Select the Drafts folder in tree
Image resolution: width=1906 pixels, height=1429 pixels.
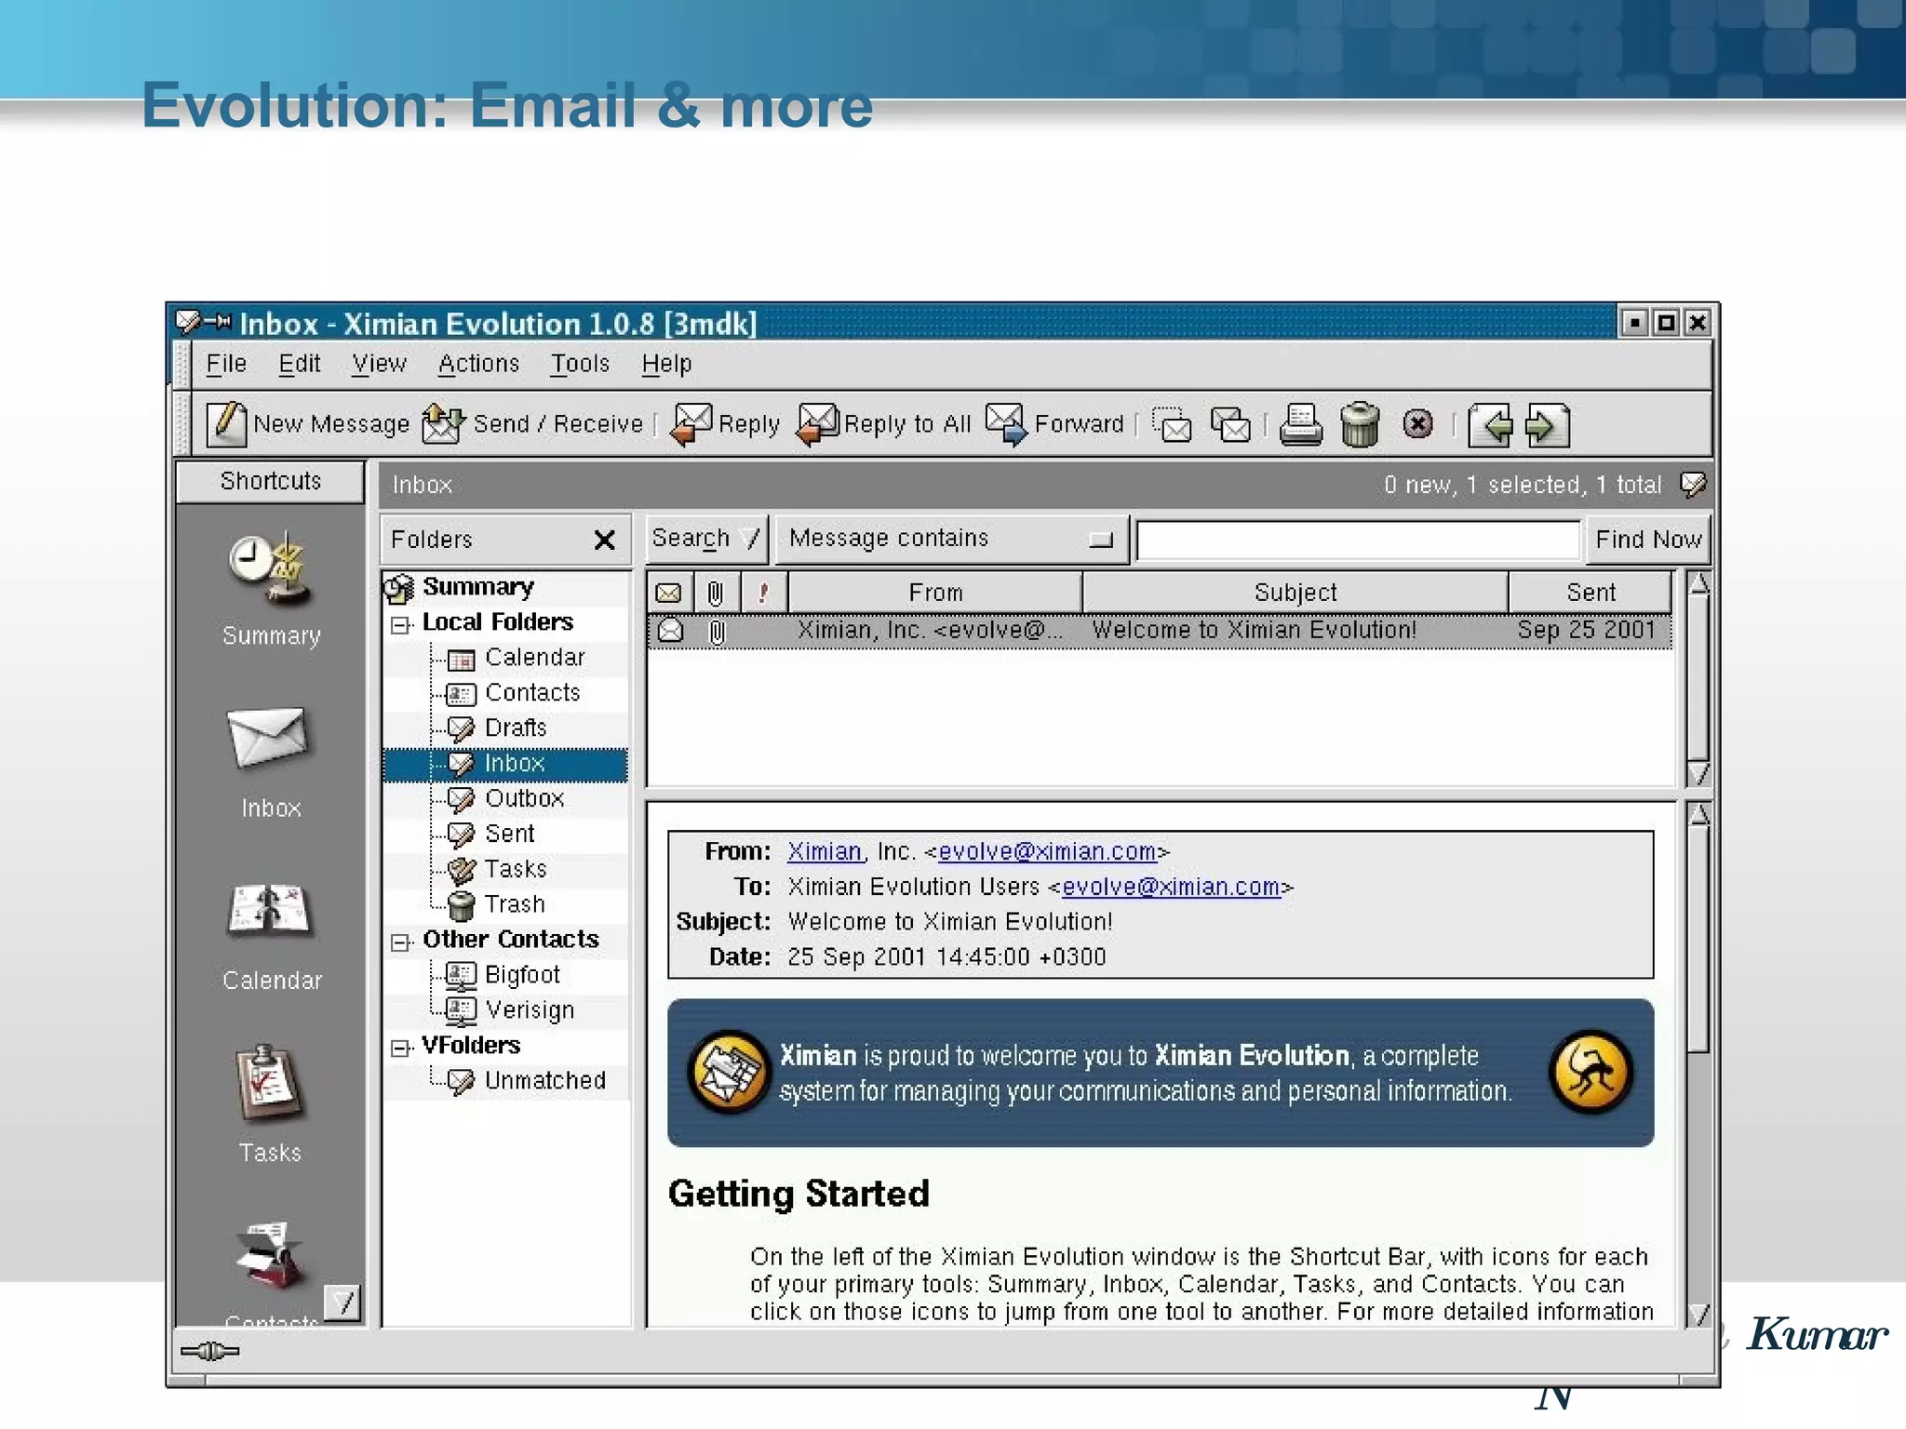click(516, 728)
